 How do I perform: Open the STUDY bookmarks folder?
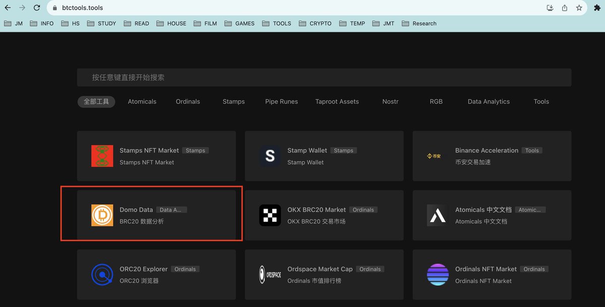[101, 23]
